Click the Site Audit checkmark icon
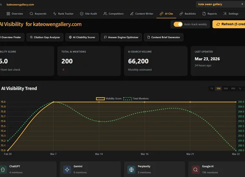The width and height of the screenshot is (245, 177). (82, 14)
